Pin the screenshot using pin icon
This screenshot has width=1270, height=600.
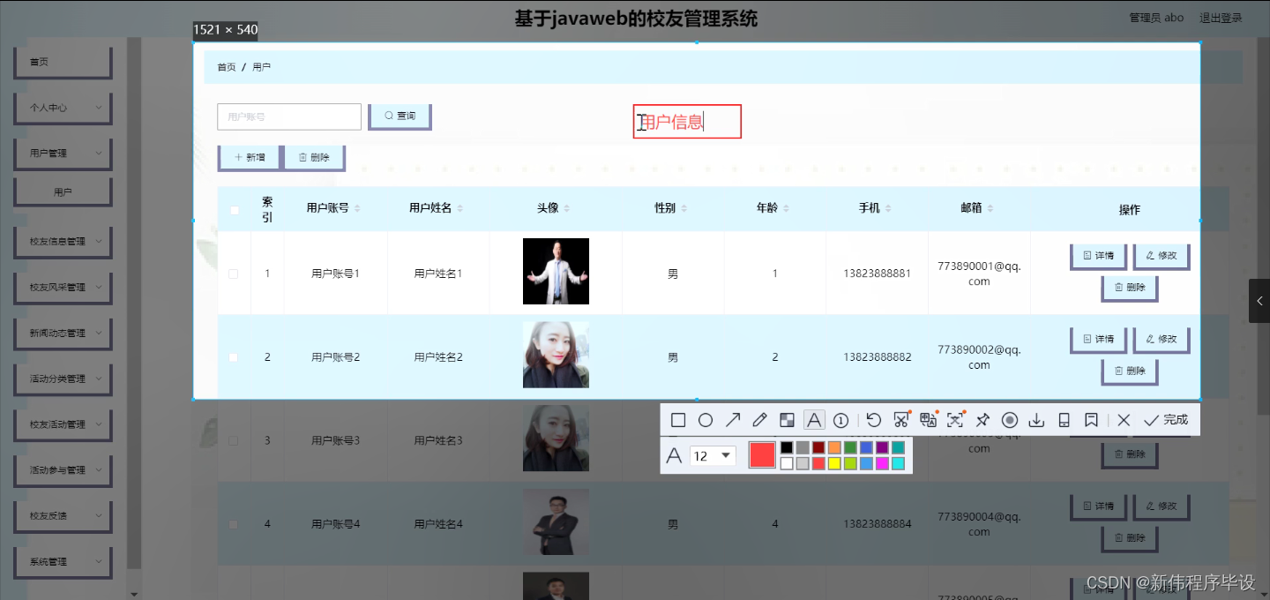click(x=982, y=420)
